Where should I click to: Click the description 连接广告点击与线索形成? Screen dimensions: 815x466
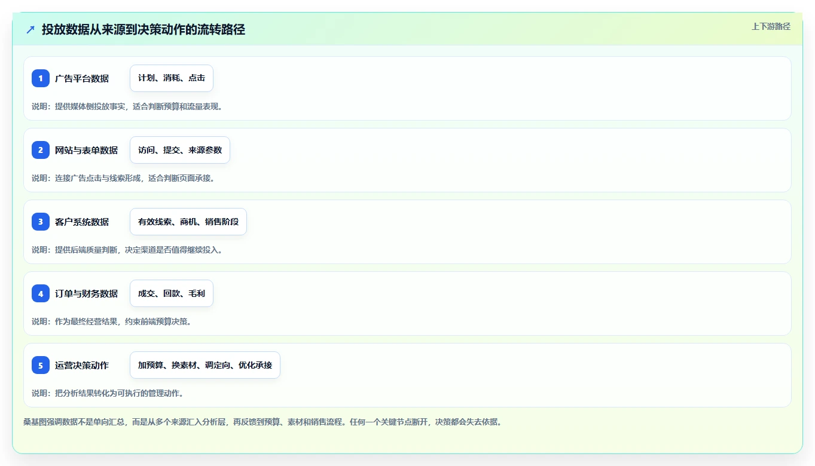tap(123, 178)
